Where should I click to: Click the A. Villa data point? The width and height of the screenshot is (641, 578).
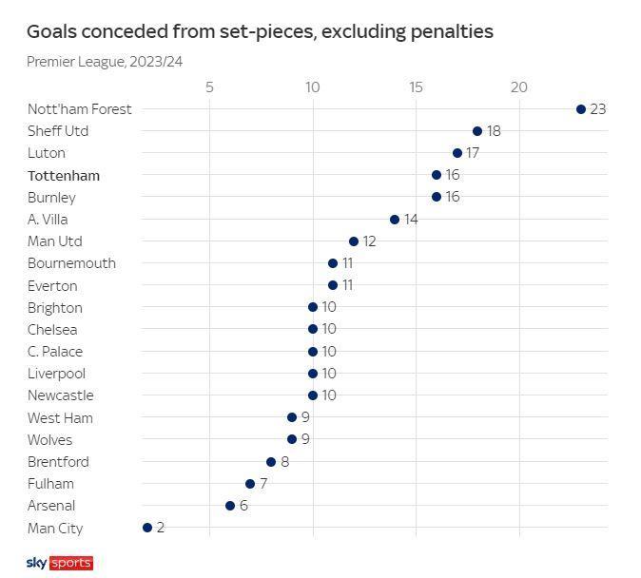click(395, 220)
